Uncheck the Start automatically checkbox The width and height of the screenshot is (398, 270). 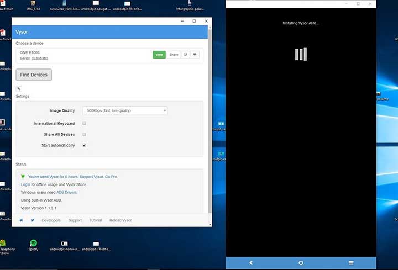[84, 145]
